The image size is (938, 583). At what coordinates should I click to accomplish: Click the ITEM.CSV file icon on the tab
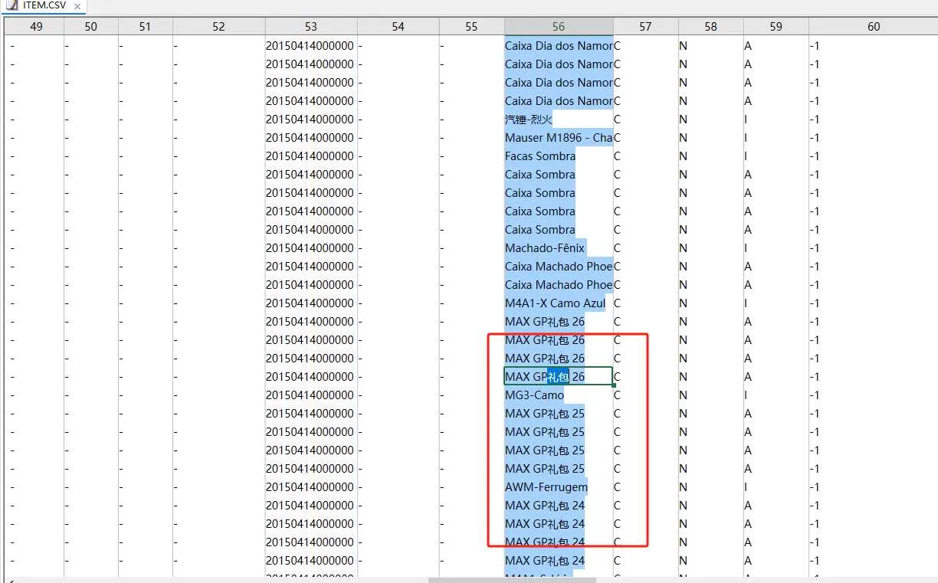click(x=11, y=6)
